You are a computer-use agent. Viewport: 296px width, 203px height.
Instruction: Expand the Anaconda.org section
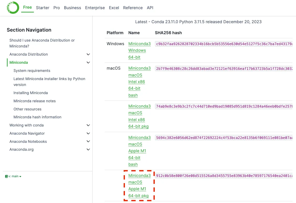coord(88,149)
